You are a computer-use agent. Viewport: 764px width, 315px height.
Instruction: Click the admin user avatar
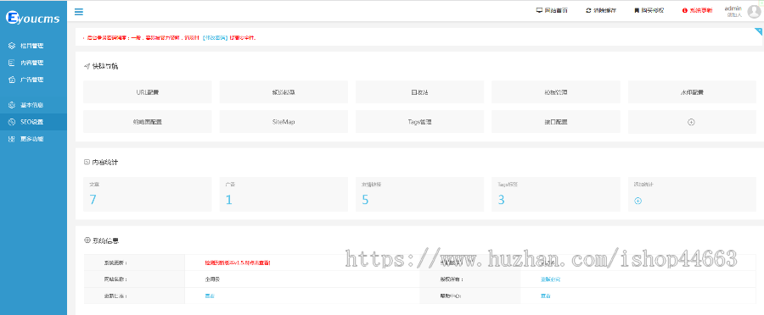[x=754, y=12]
